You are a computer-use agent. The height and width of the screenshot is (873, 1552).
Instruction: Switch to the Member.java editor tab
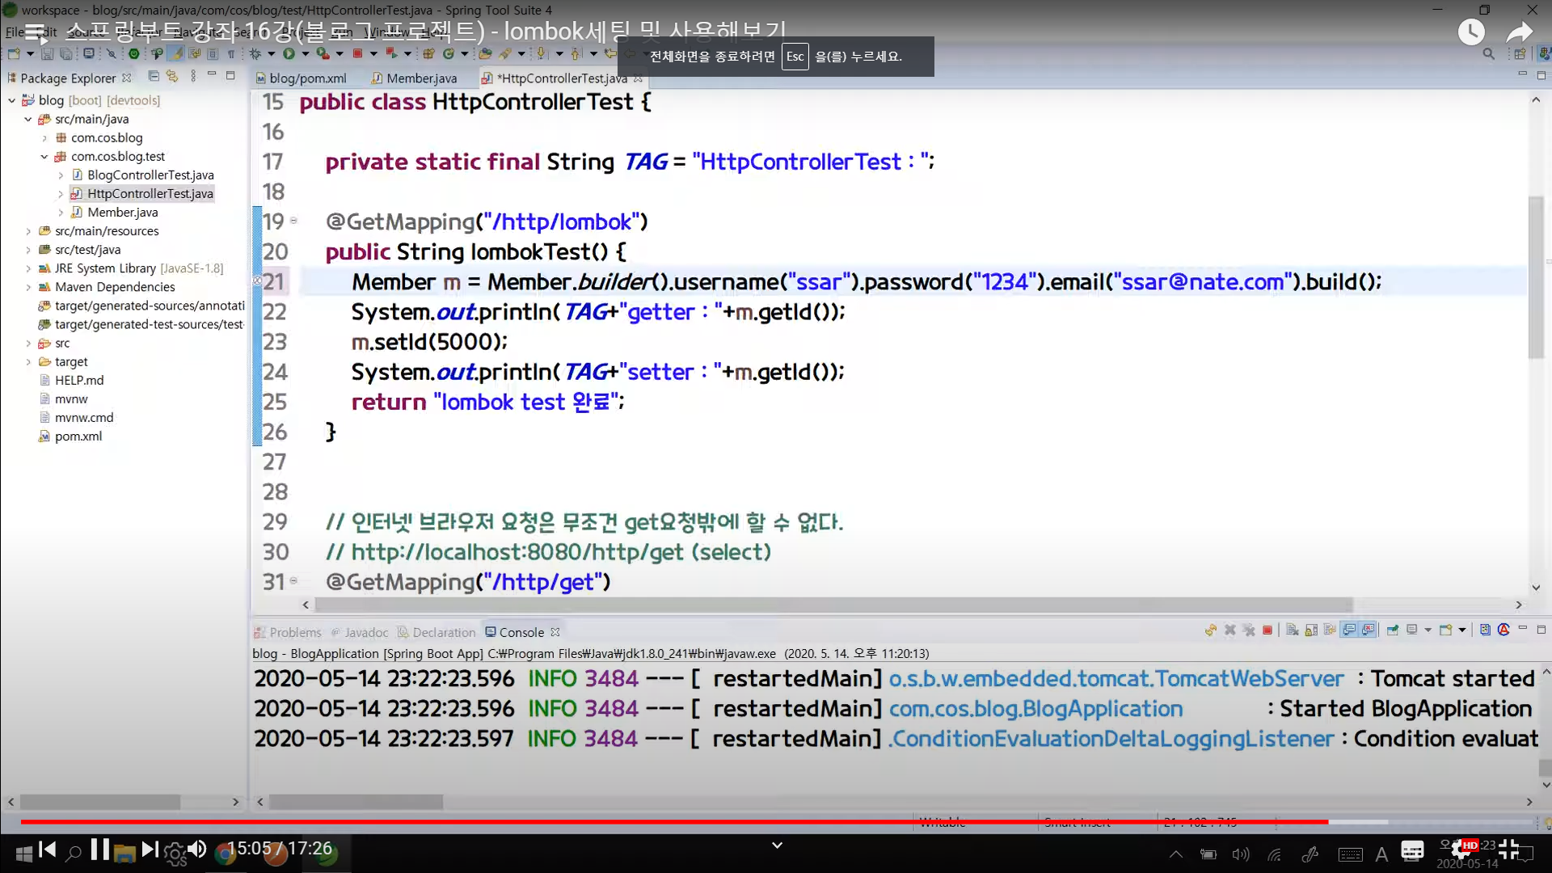420,78
